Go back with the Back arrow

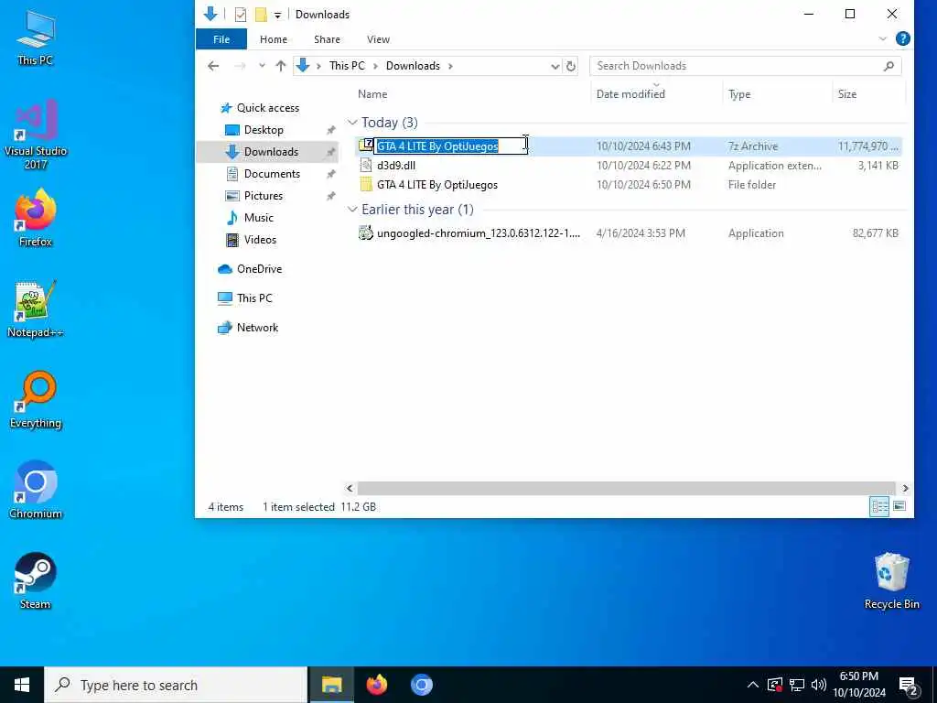213,66
